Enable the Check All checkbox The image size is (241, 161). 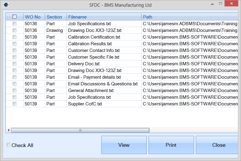[9, 145]
